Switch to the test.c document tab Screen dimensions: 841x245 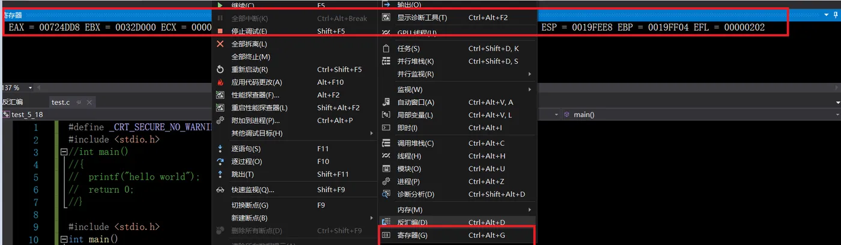point(60,102)
